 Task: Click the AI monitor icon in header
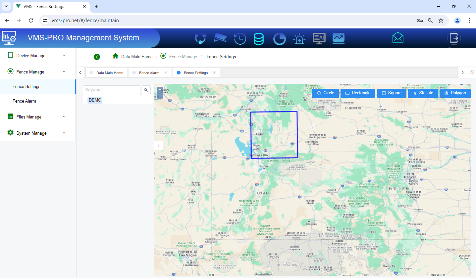coord(319,38)
